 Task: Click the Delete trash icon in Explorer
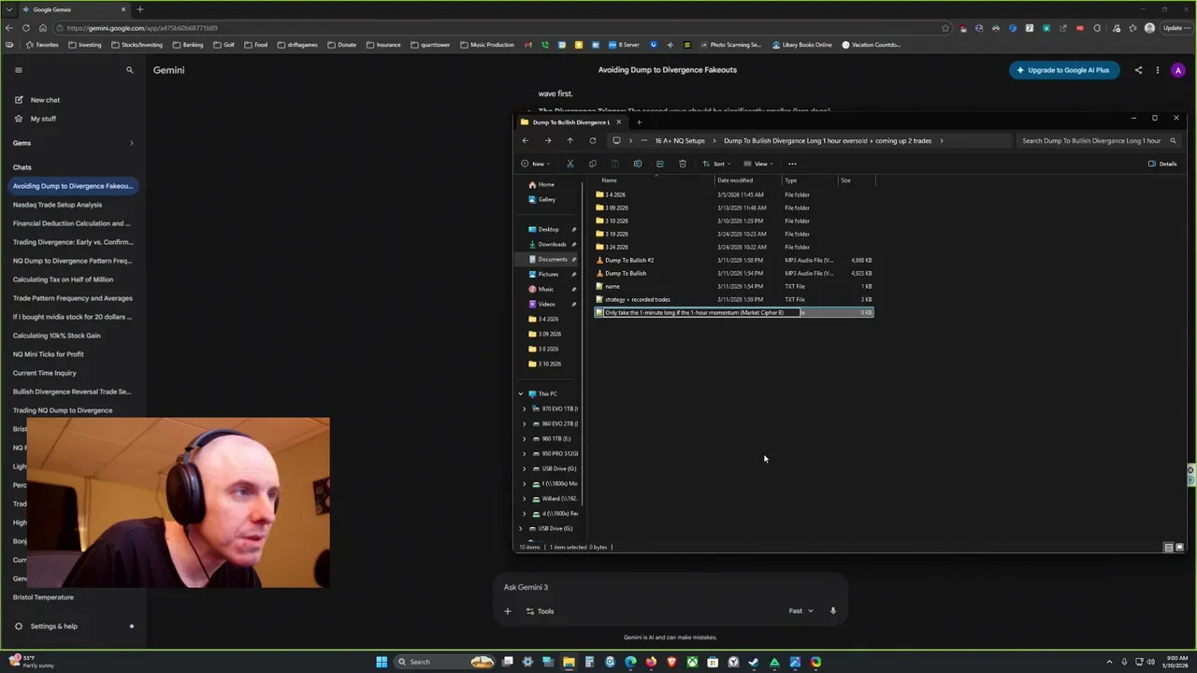(x=683, y=164)
